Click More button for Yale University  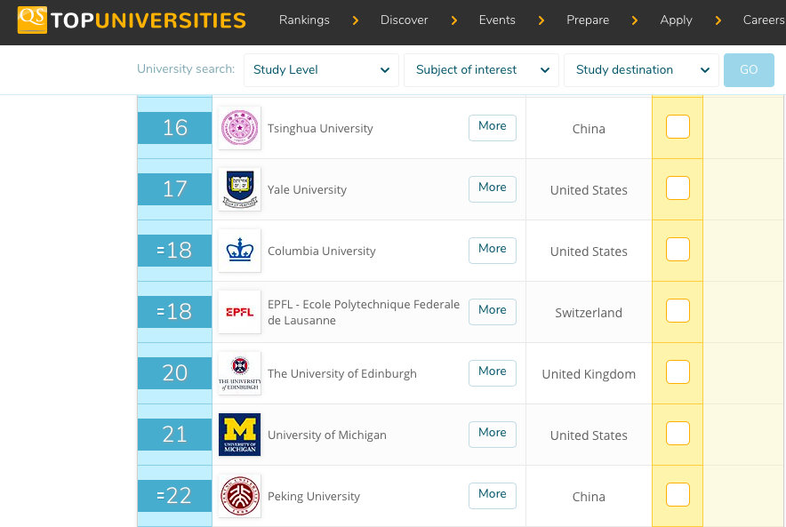492,188
